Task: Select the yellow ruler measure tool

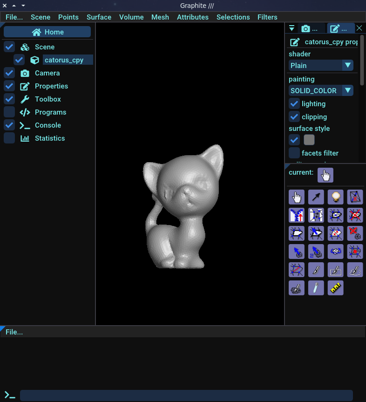Action: (x=335, y=288)
